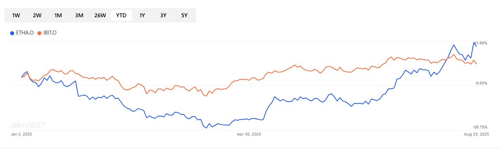
Task: Click the YTD tab
Action: (x=121, y=15)
